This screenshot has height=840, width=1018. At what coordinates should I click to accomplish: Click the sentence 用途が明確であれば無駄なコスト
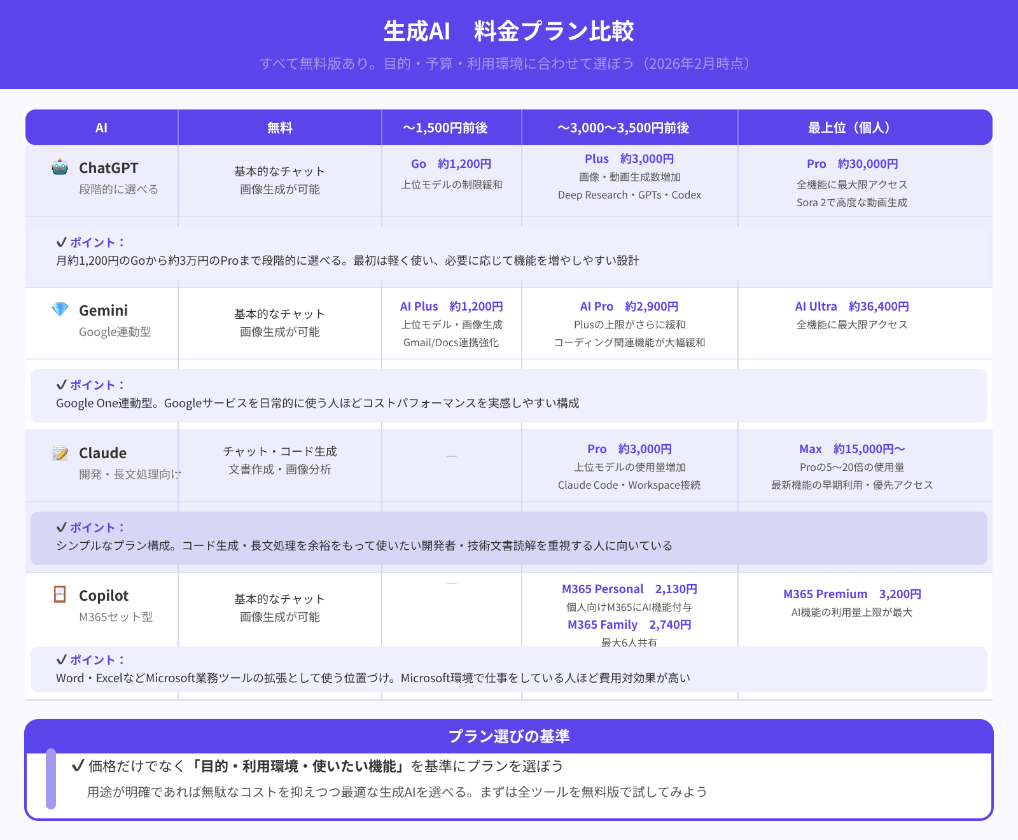pyautogui.click(x=397, y=792)
